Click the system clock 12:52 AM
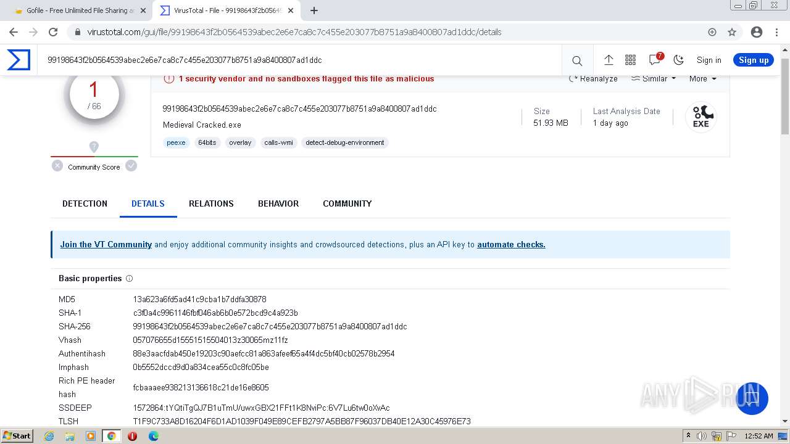 click(759, 436)
